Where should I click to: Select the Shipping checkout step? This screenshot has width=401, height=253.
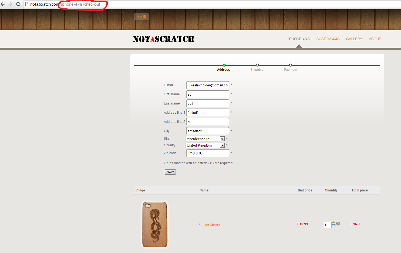tap(257, 68)
